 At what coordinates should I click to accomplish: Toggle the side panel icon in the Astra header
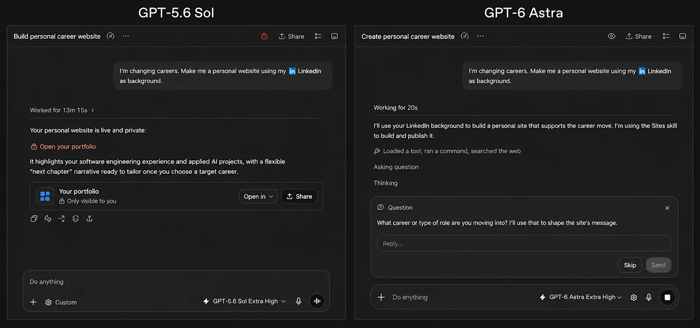(682, 36)
